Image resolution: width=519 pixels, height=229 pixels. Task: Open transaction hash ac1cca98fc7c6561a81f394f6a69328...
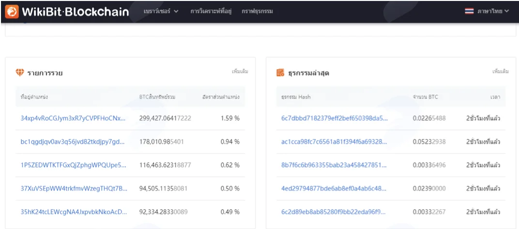[x=334, y=142]
